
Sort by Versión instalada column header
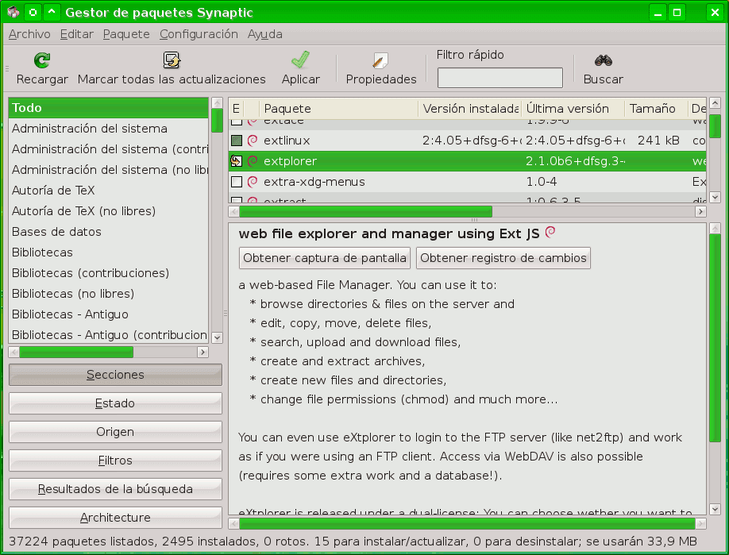[x=469, y=109]
